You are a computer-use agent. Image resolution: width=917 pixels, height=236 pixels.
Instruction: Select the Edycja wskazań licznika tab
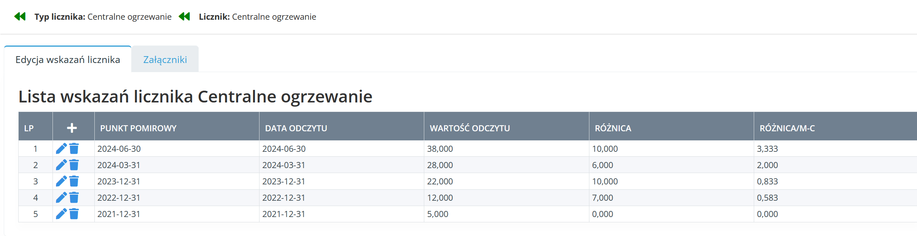pos(68,60)
